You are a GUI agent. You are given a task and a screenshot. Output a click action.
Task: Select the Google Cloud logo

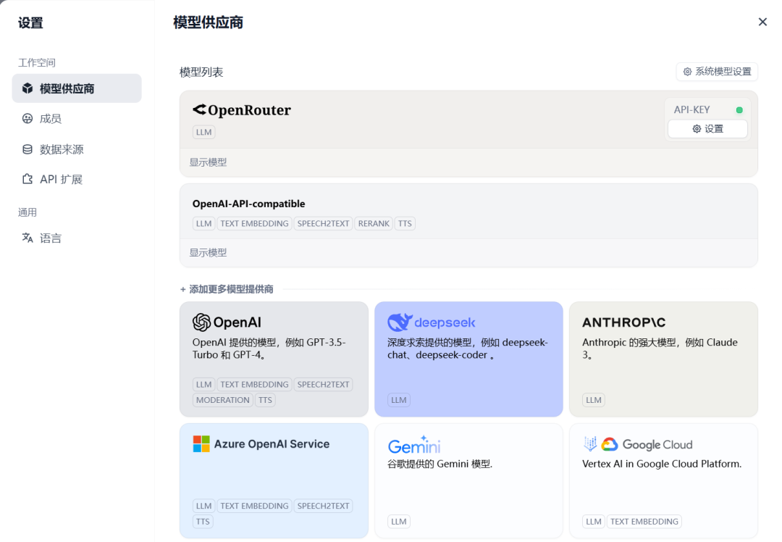tap(647, 444)
